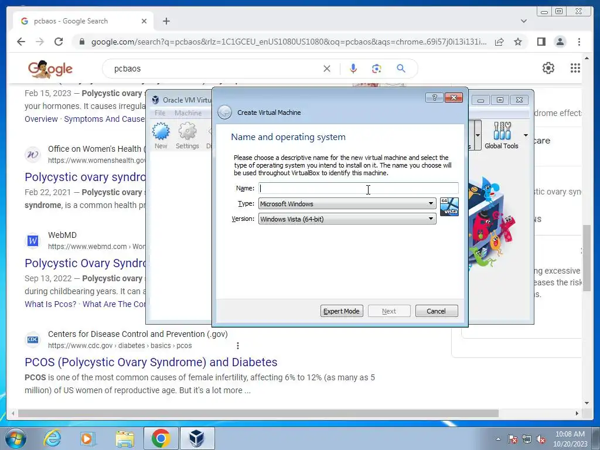Open Chrome side panel icon
This screenshot has height=450, width=600.
coord(541,42)
